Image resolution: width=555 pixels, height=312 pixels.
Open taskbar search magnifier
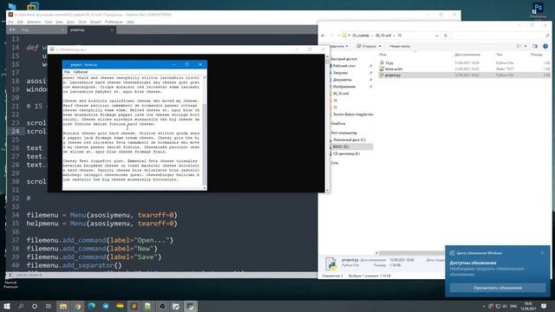(x=21, y=306)
